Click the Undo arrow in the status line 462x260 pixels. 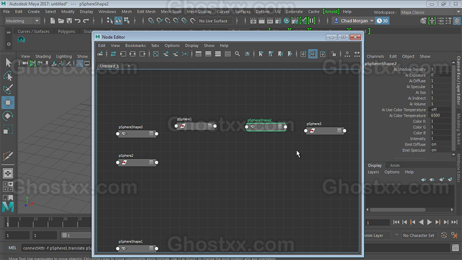(x=78, y=20)
